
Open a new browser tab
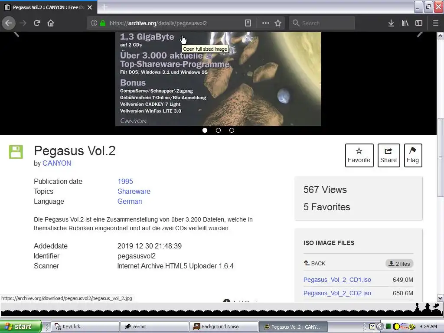click(x=104, y=7)
